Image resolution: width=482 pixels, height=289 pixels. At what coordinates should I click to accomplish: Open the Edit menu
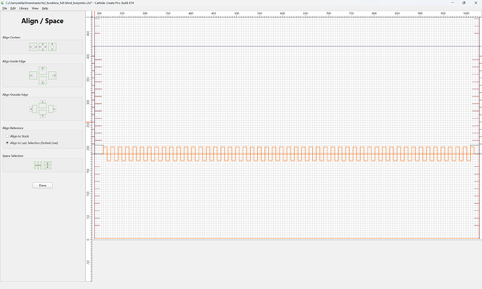(x=13, y=8)
